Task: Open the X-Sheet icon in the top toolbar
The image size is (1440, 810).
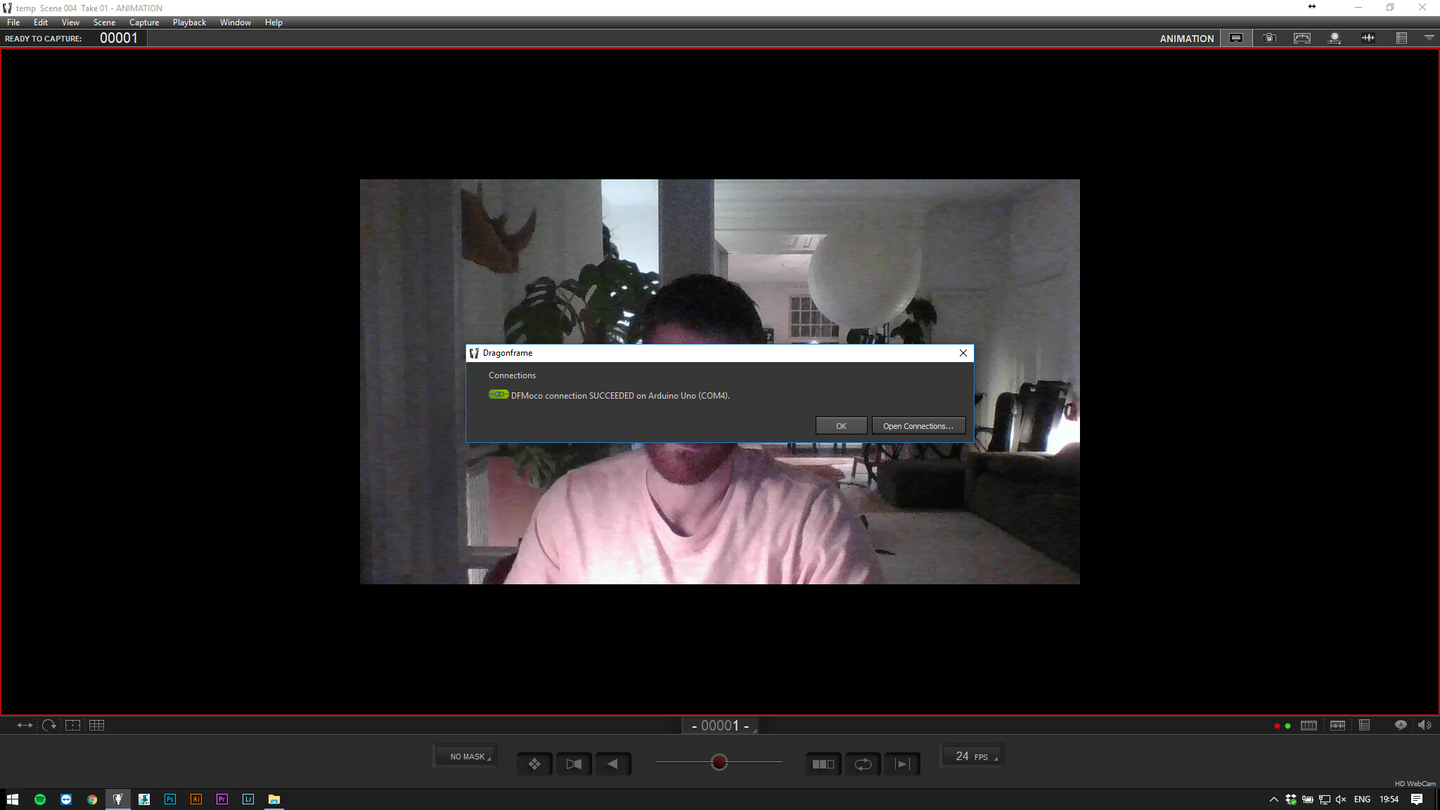Action: pos(1403,38)
